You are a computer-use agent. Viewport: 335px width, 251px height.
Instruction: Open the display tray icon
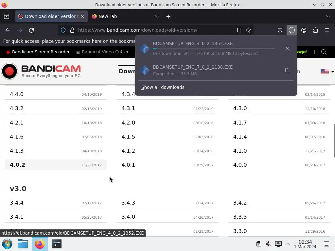(278, 244)
